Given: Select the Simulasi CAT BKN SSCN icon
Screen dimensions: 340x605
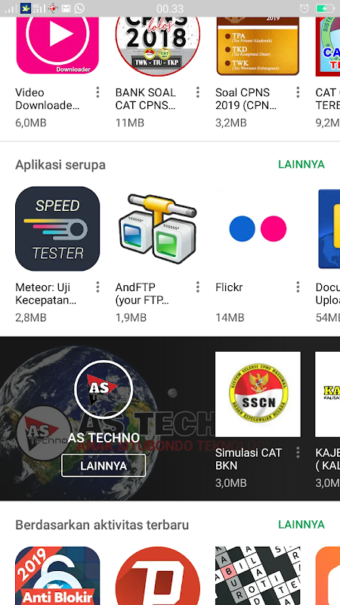Looking at the screenshot, I should [258, 394].
